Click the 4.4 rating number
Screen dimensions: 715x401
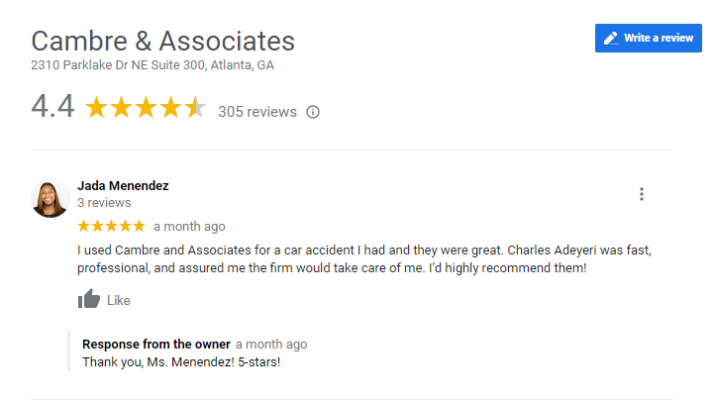coord(52,107)
